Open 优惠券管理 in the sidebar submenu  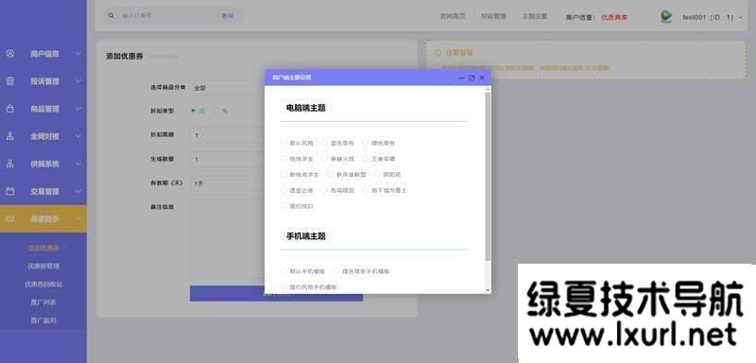43,266
